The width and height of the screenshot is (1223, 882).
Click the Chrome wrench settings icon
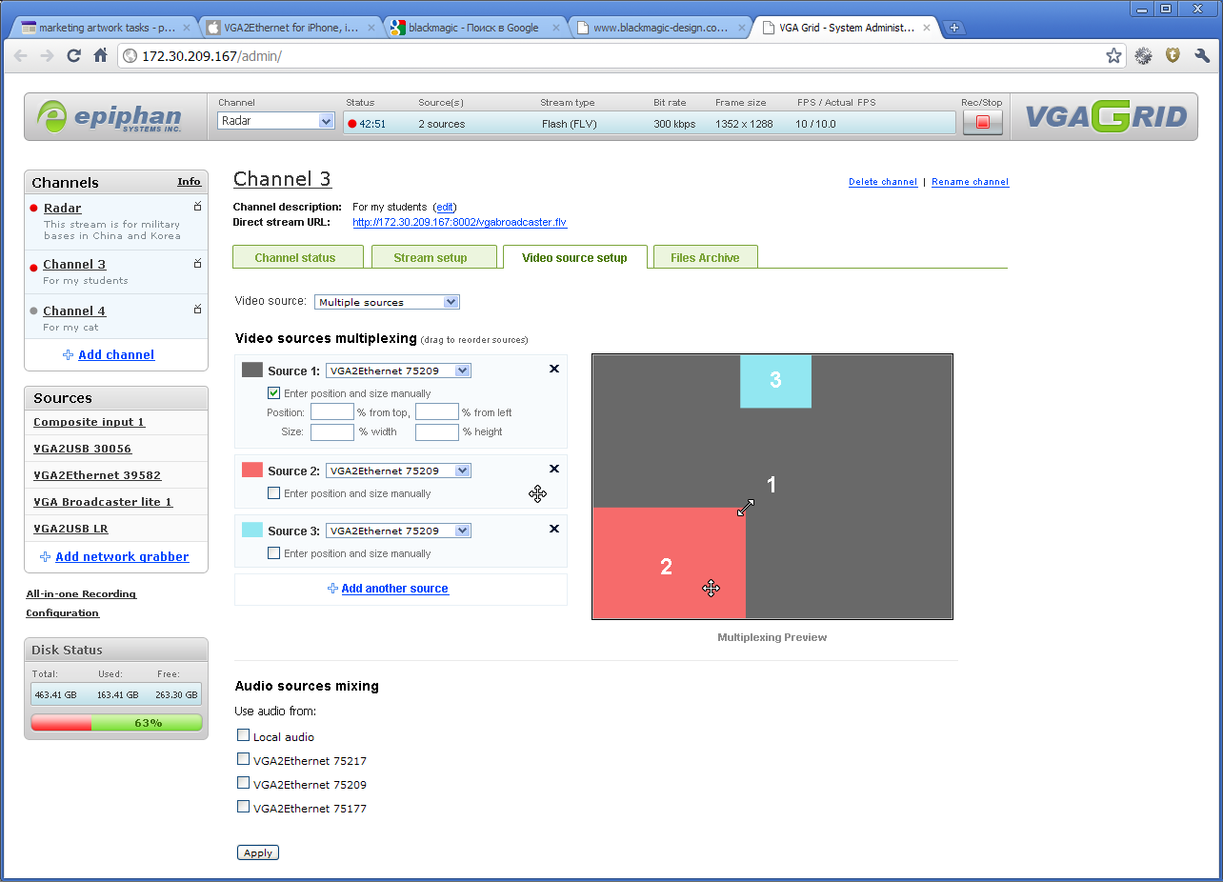(1201, 56)
